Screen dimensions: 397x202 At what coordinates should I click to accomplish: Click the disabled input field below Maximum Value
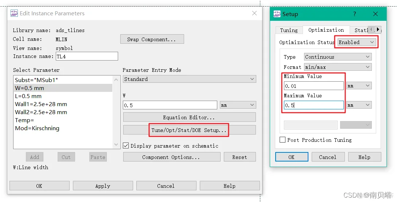[x=311, y=125]
